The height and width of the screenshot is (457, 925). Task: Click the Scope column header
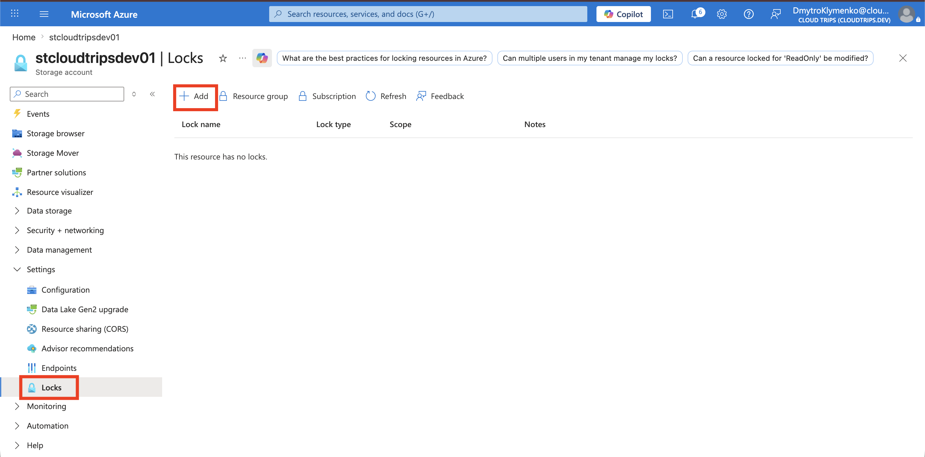400,124
